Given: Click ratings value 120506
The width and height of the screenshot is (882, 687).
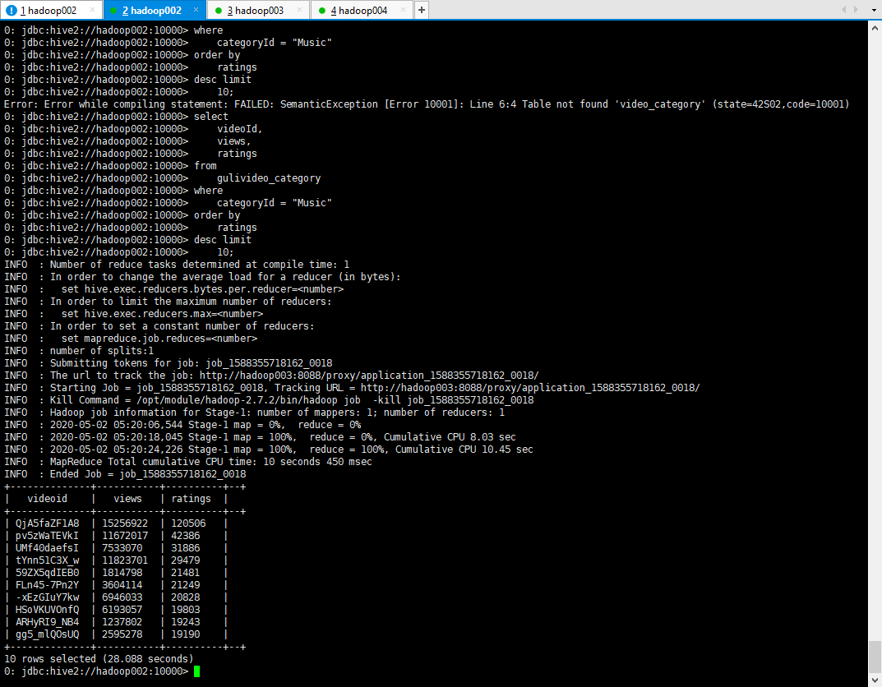Looking at the screenshot, I should tap(188, 523).
